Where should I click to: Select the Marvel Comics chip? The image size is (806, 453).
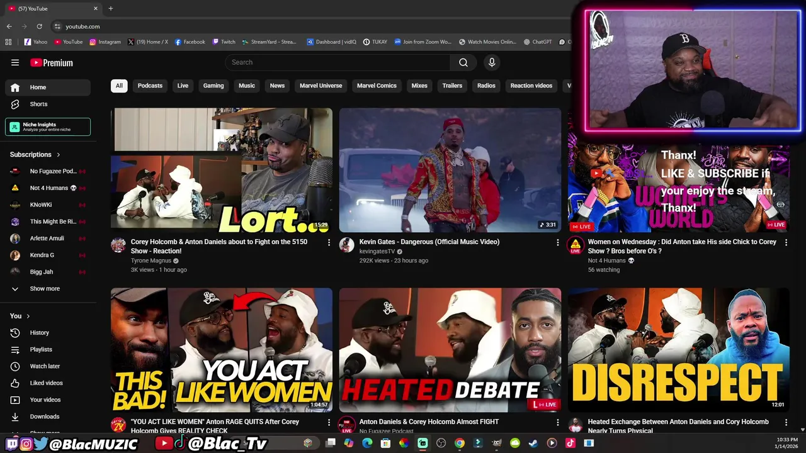tap(377, 86)
